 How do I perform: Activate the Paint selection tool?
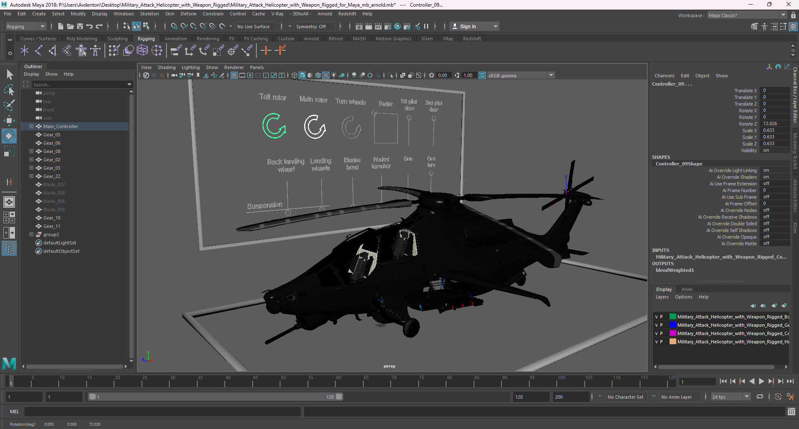click(x=9, y=105)
